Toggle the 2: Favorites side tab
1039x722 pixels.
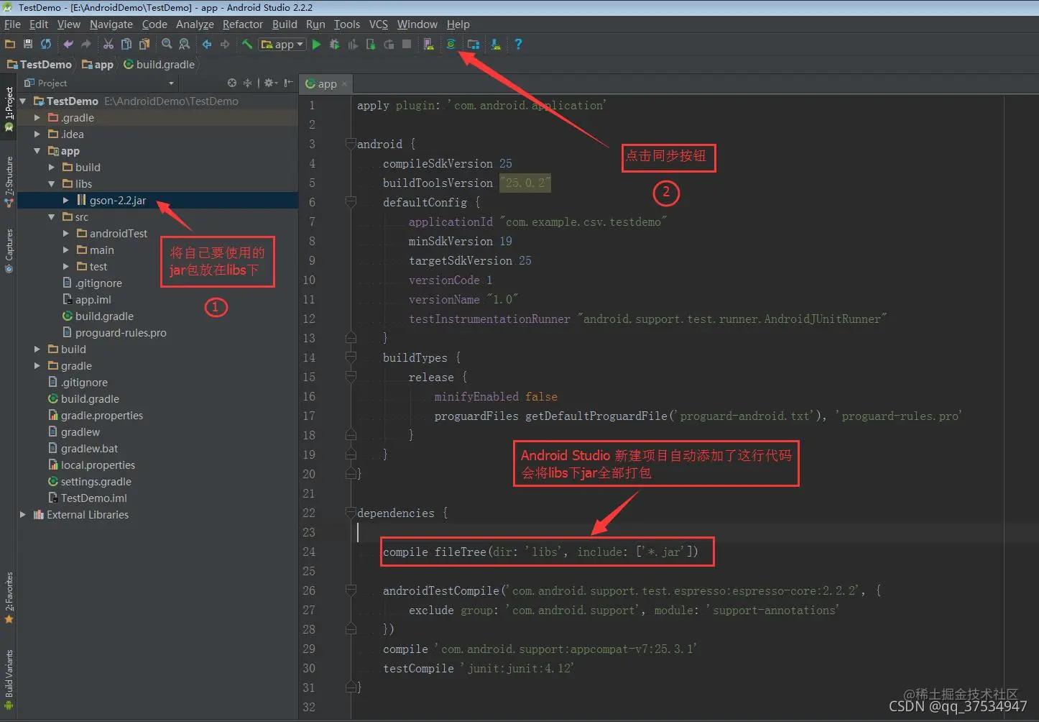[9, 598]
